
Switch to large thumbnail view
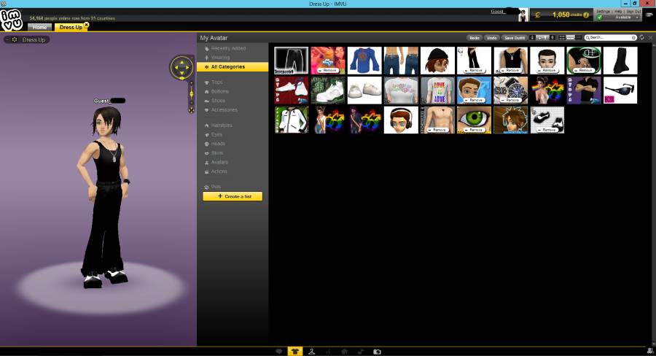562,38
